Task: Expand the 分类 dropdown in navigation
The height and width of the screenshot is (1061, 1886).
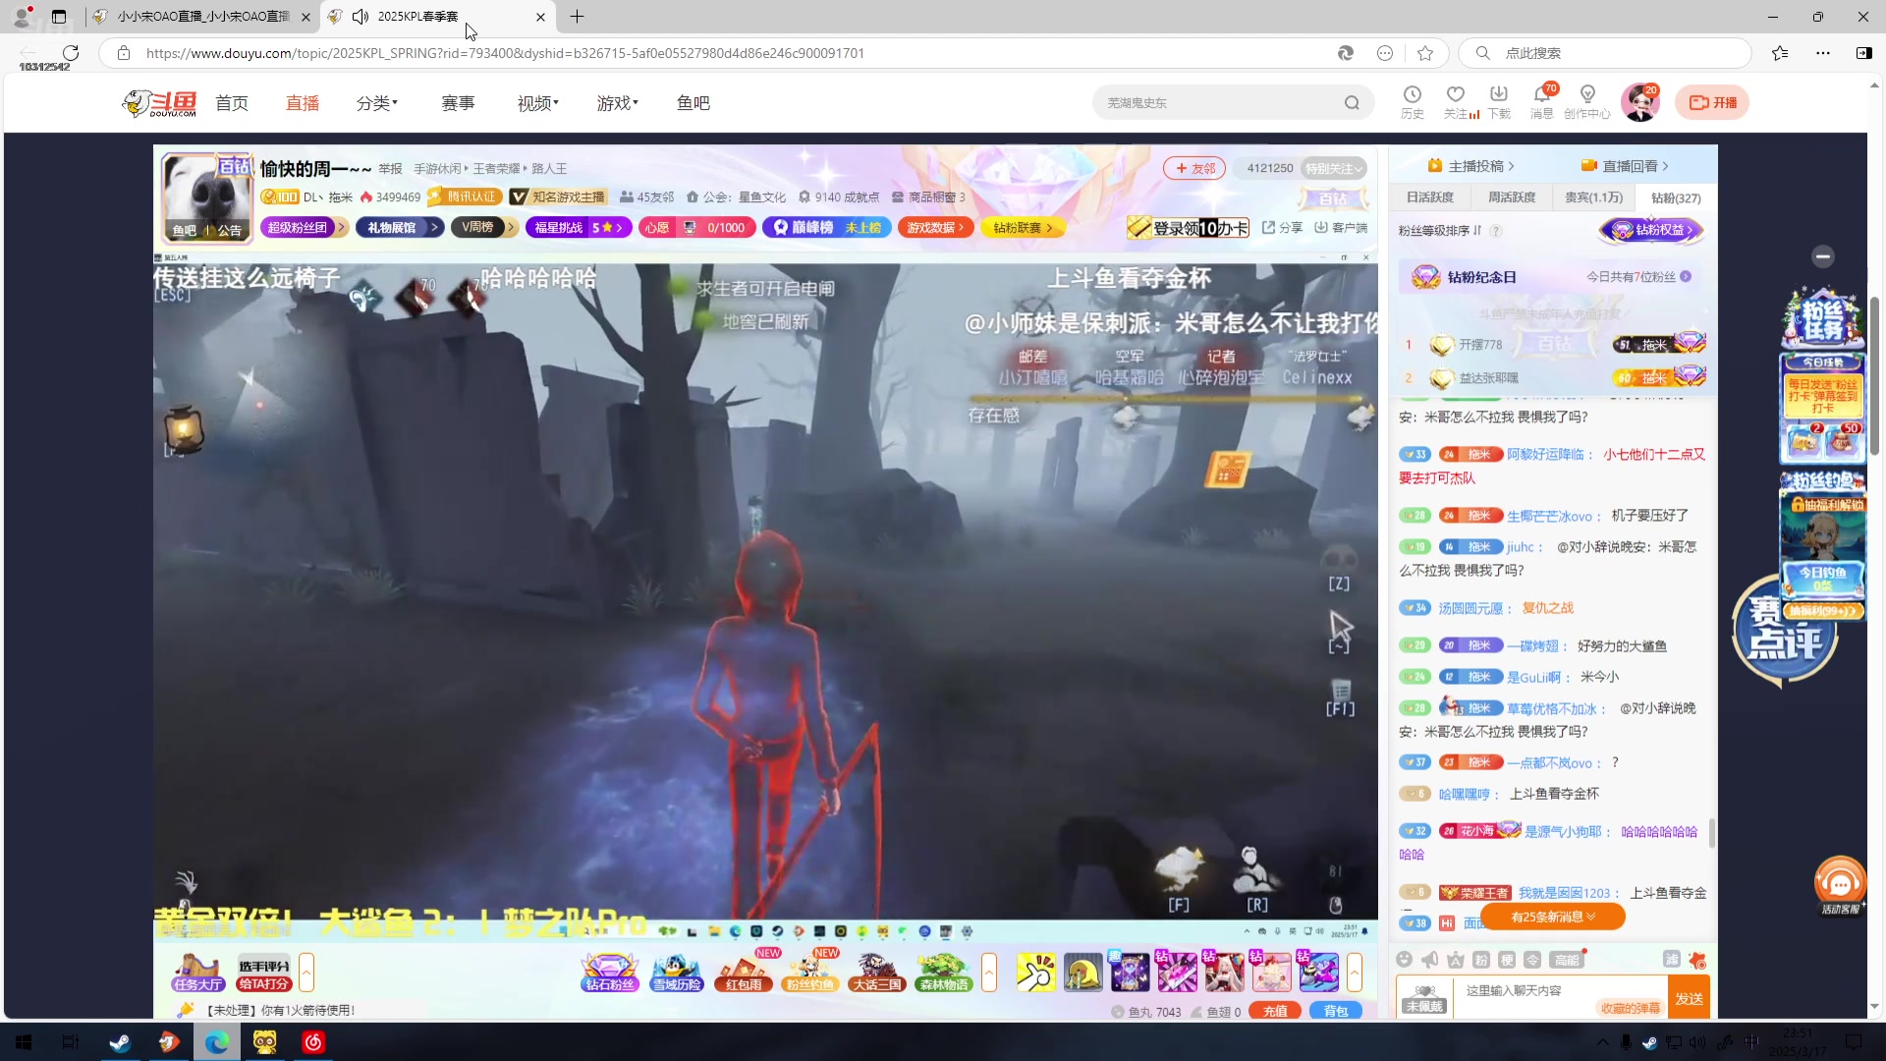Action: tap(376, 103)
